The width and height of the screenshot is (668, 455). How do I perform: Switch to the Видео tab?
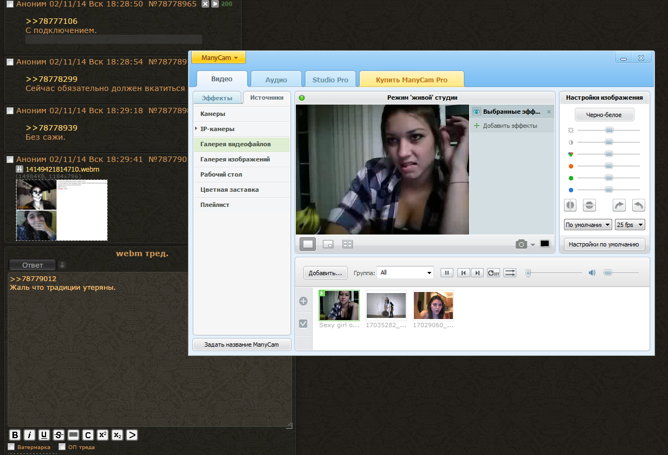(222, 79)
